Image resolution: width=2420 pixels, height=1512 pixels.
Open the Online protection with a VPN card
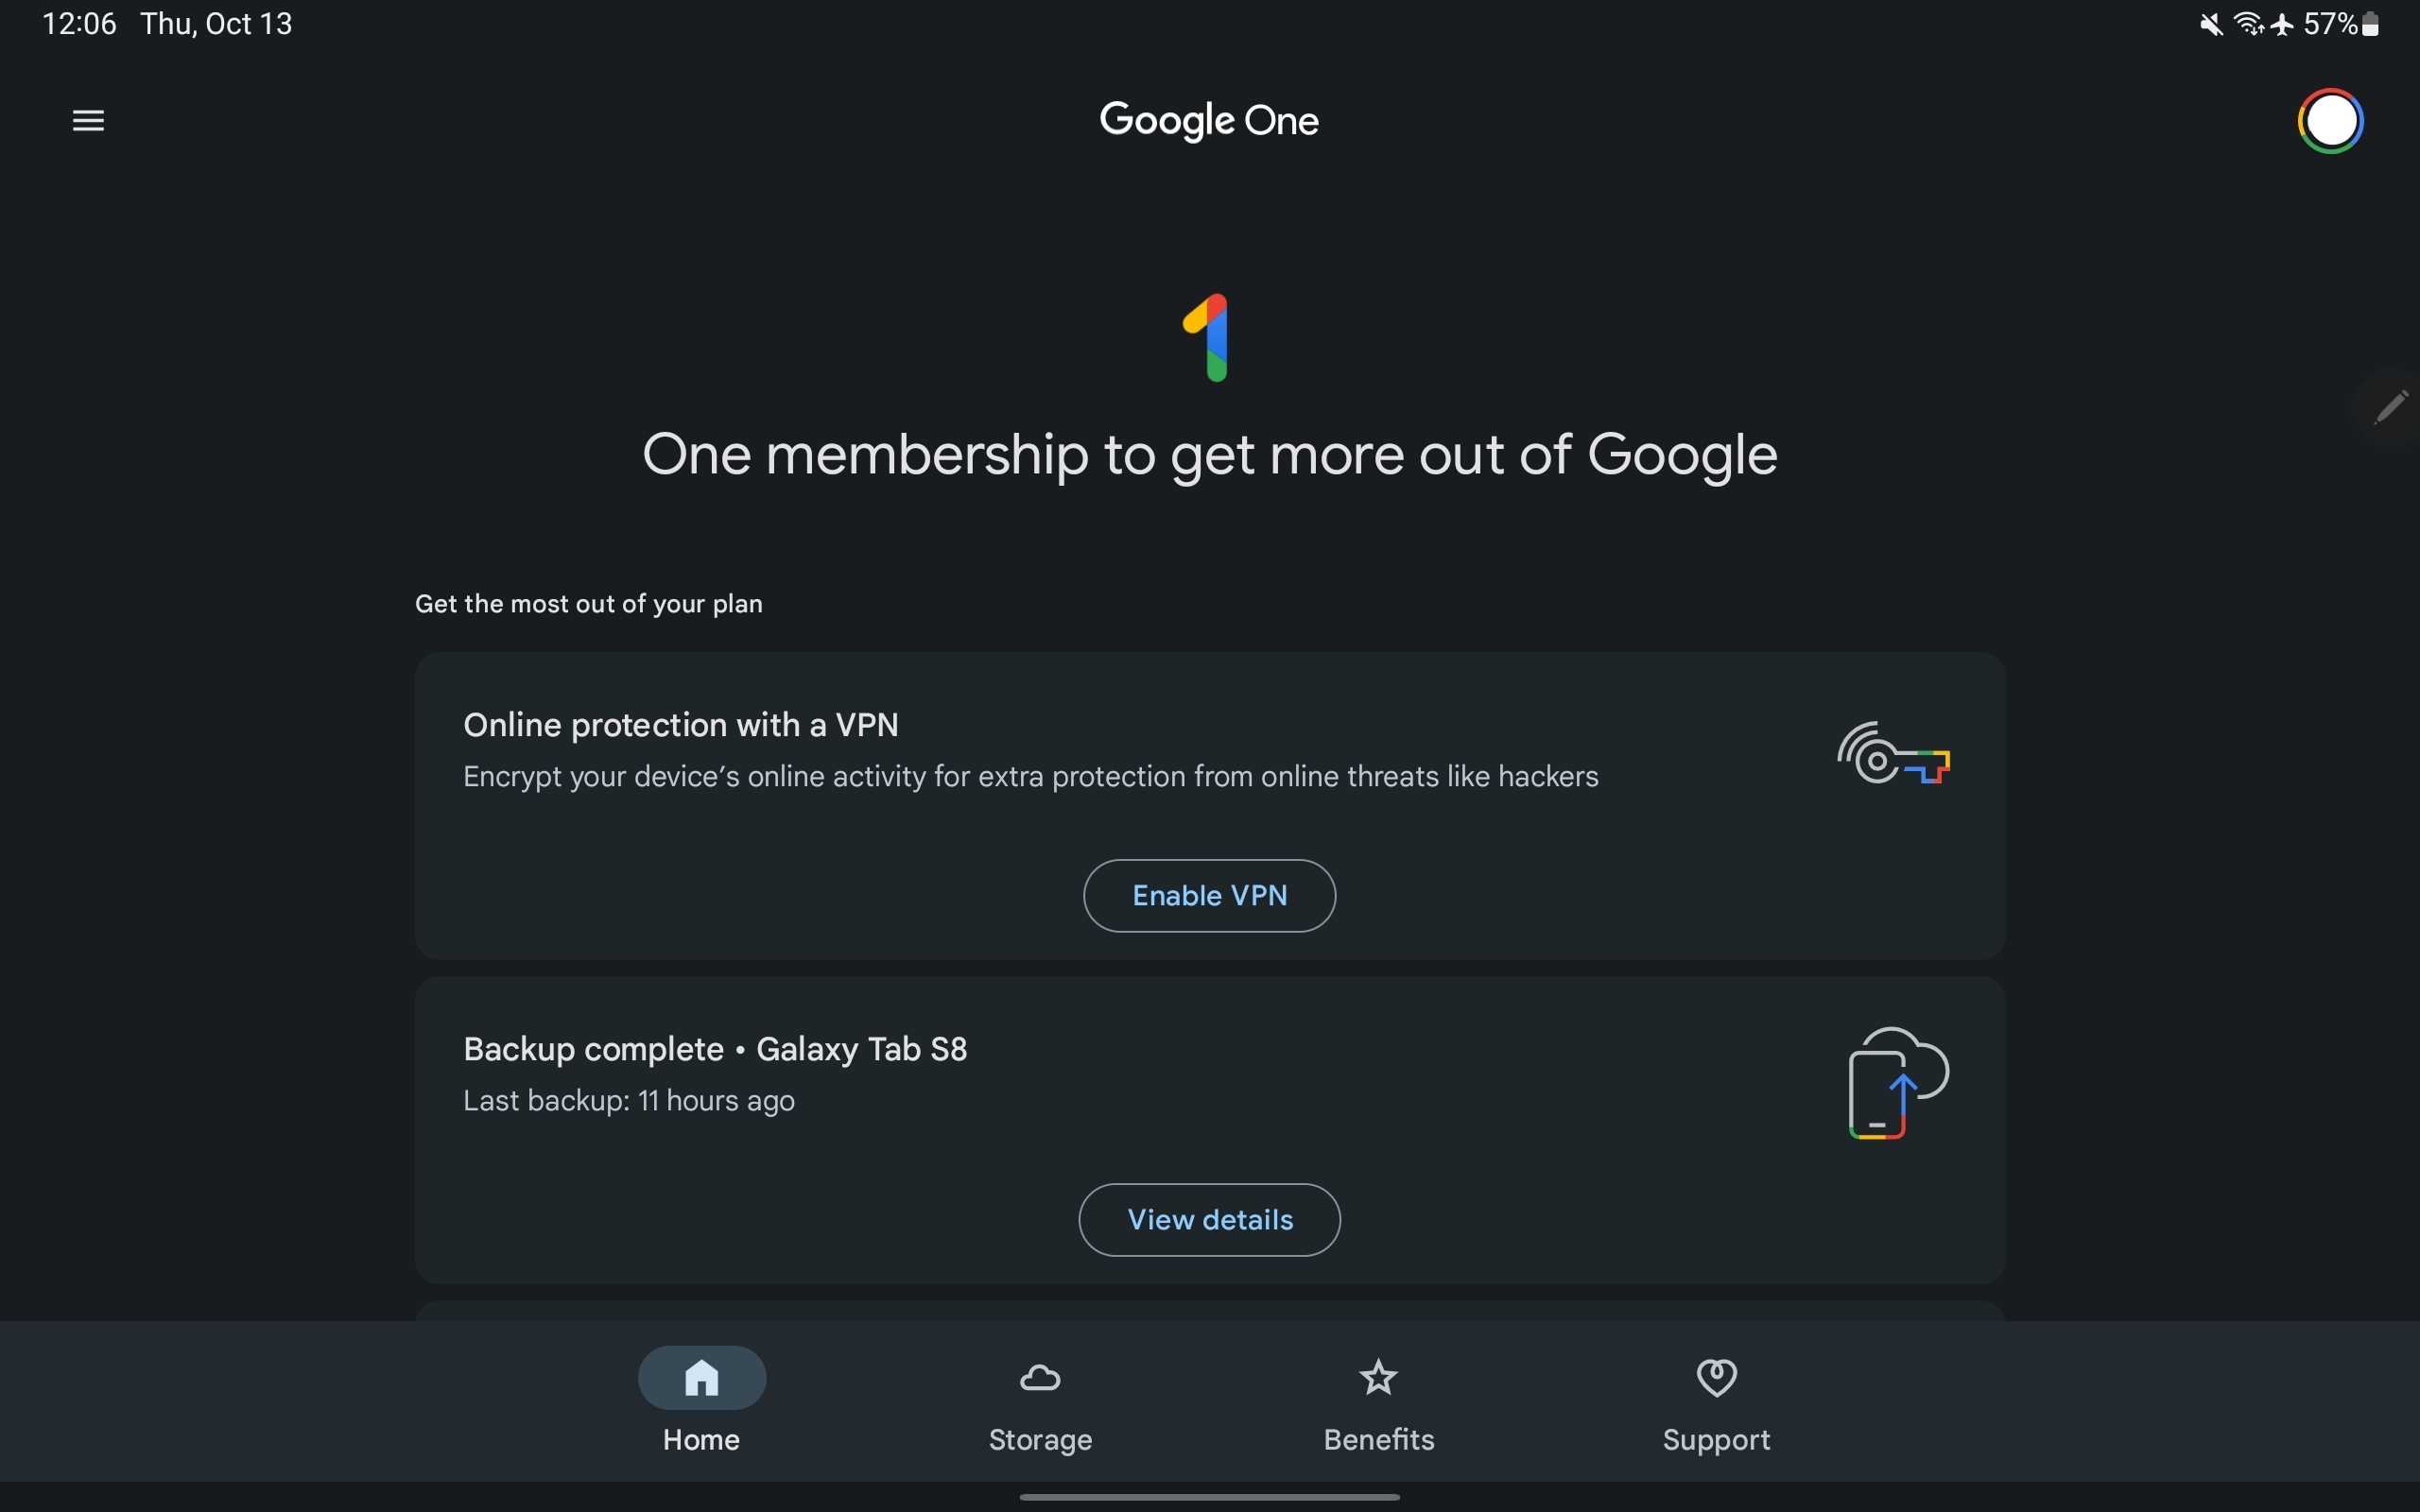[1210, 806]
